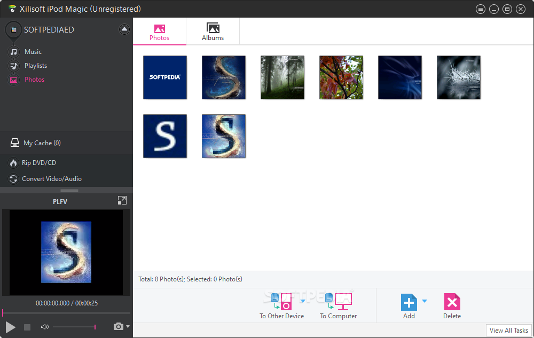Click the Total: 8 Photo(s) status text
The height and width of the screenshot is (338, 534).
(x=191, y=279)
